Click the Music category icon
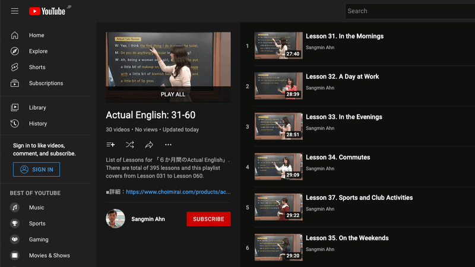Viewport: 475px width, 267px height. coord(14,207)
